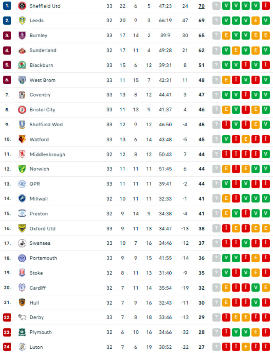Select the Bristol City team name

[x=43, y=109]
